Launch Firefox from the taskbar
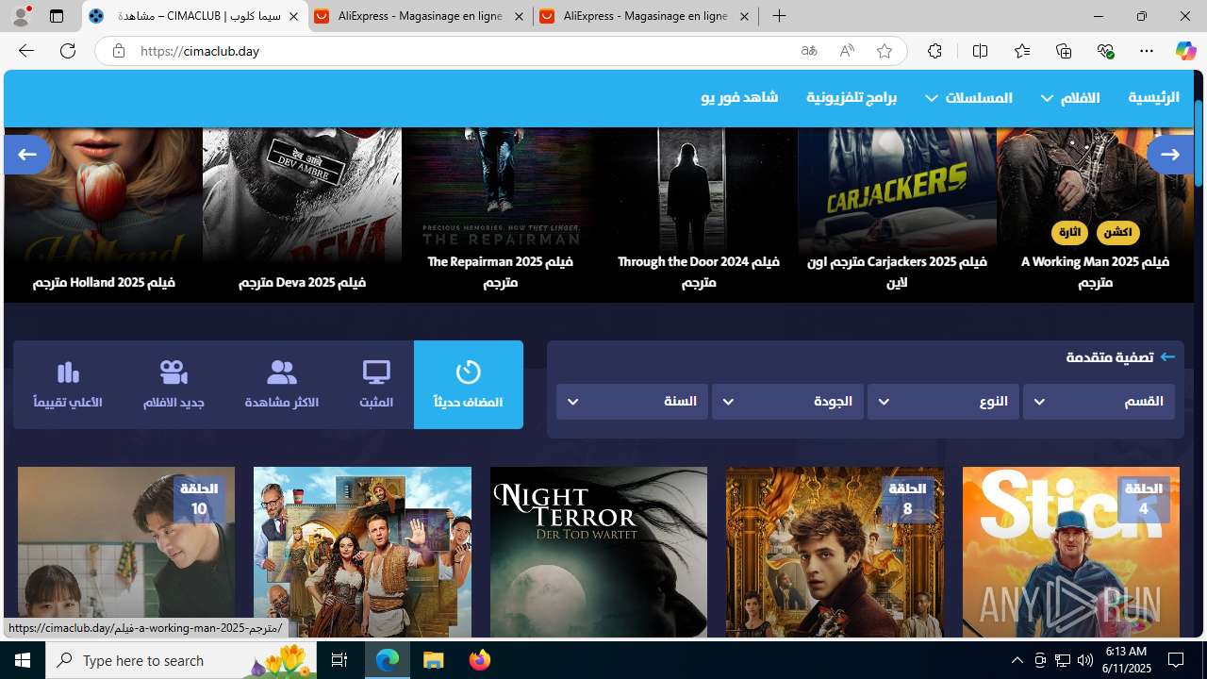 [479, 660]
